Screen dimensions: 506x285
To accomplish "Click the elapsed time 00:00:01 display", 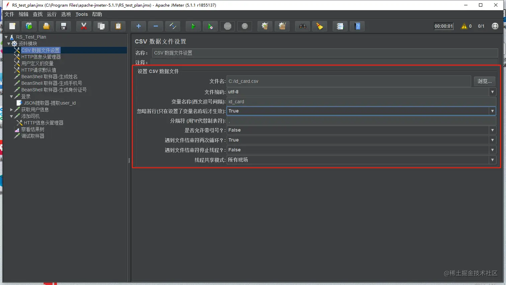I will pyautogui.click(x=443, y=26).
